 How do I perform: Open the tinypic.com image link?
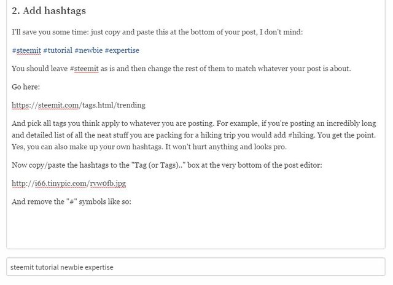click(69, 183)
